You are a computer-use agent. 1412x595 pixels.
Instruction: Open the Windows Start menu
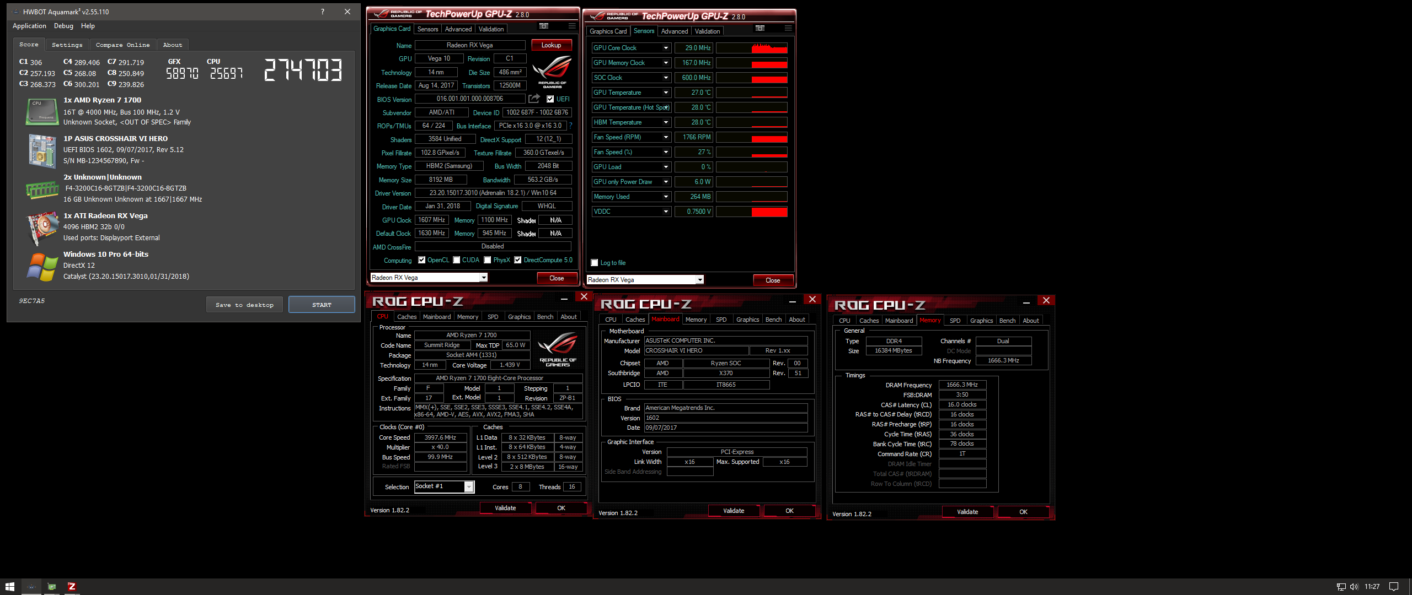pos(10,587)
